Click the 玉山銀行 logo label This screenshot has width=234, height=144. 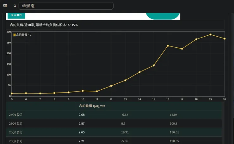click(16, 15)
